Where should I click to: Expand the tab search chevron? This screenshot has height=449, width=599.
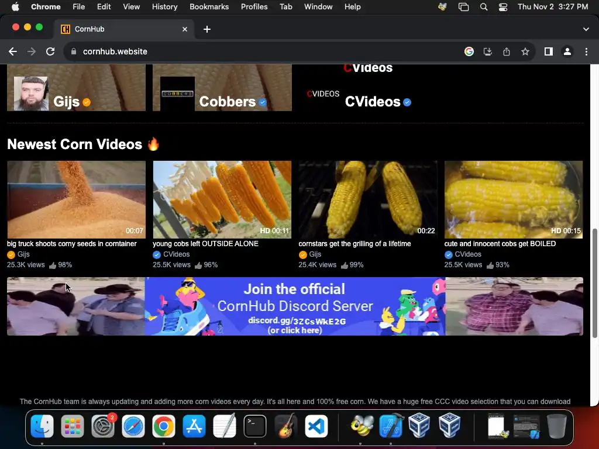(586, 29)
